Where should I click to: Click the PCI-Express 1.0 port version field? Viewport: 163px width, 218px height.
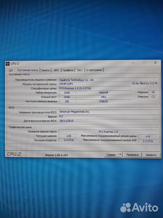108,132
